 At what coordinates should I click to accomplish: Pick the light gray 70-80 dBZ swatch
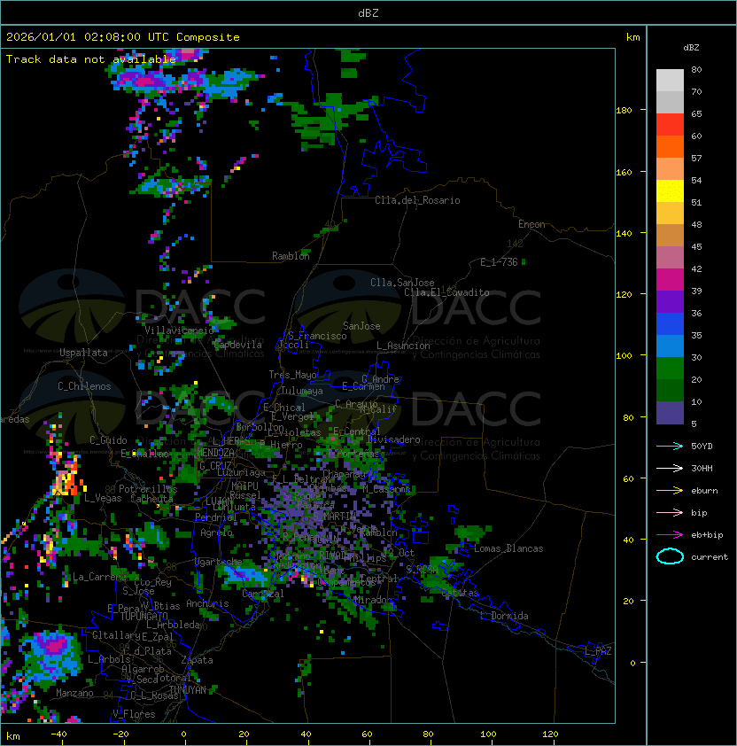pyautogui.click(x=670, y=81)
